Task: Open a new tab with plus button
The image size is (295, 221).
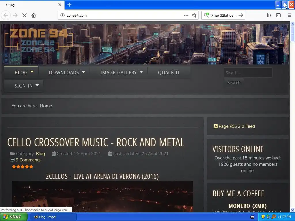Action: (69, 5)
